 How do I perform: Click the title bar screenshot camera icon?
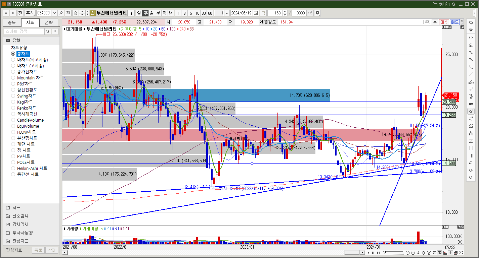point(447,4)
